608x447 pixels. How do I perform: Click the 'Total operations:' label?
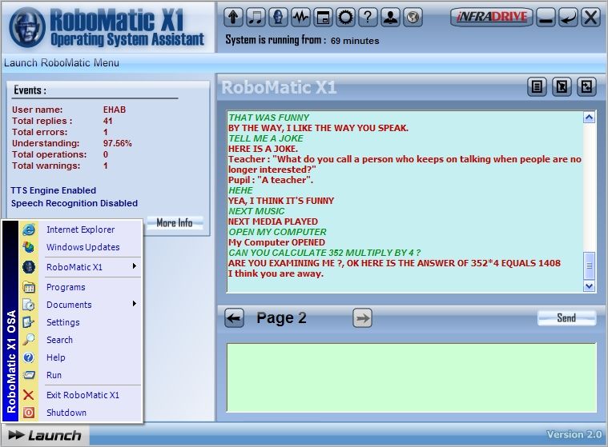49,154
